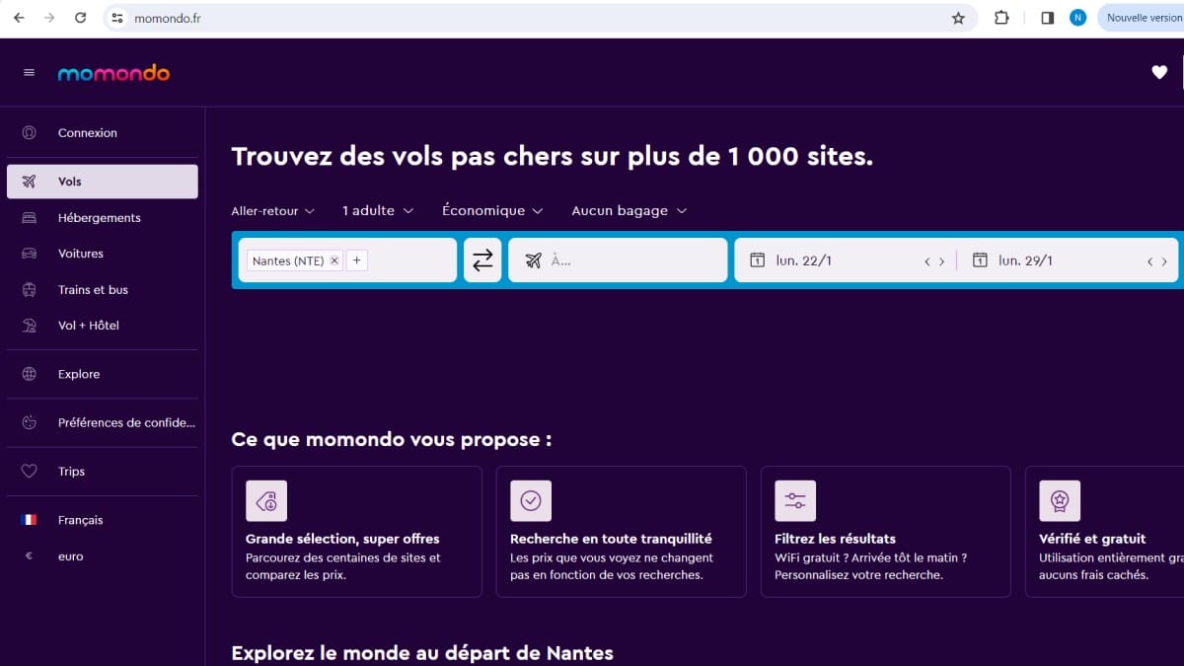
Task: Click the heart favorites icon in header
Action: coord(1159,72)
